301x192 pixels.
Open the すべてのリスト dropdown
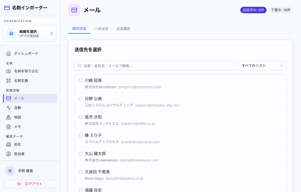(x=263, y=66)
